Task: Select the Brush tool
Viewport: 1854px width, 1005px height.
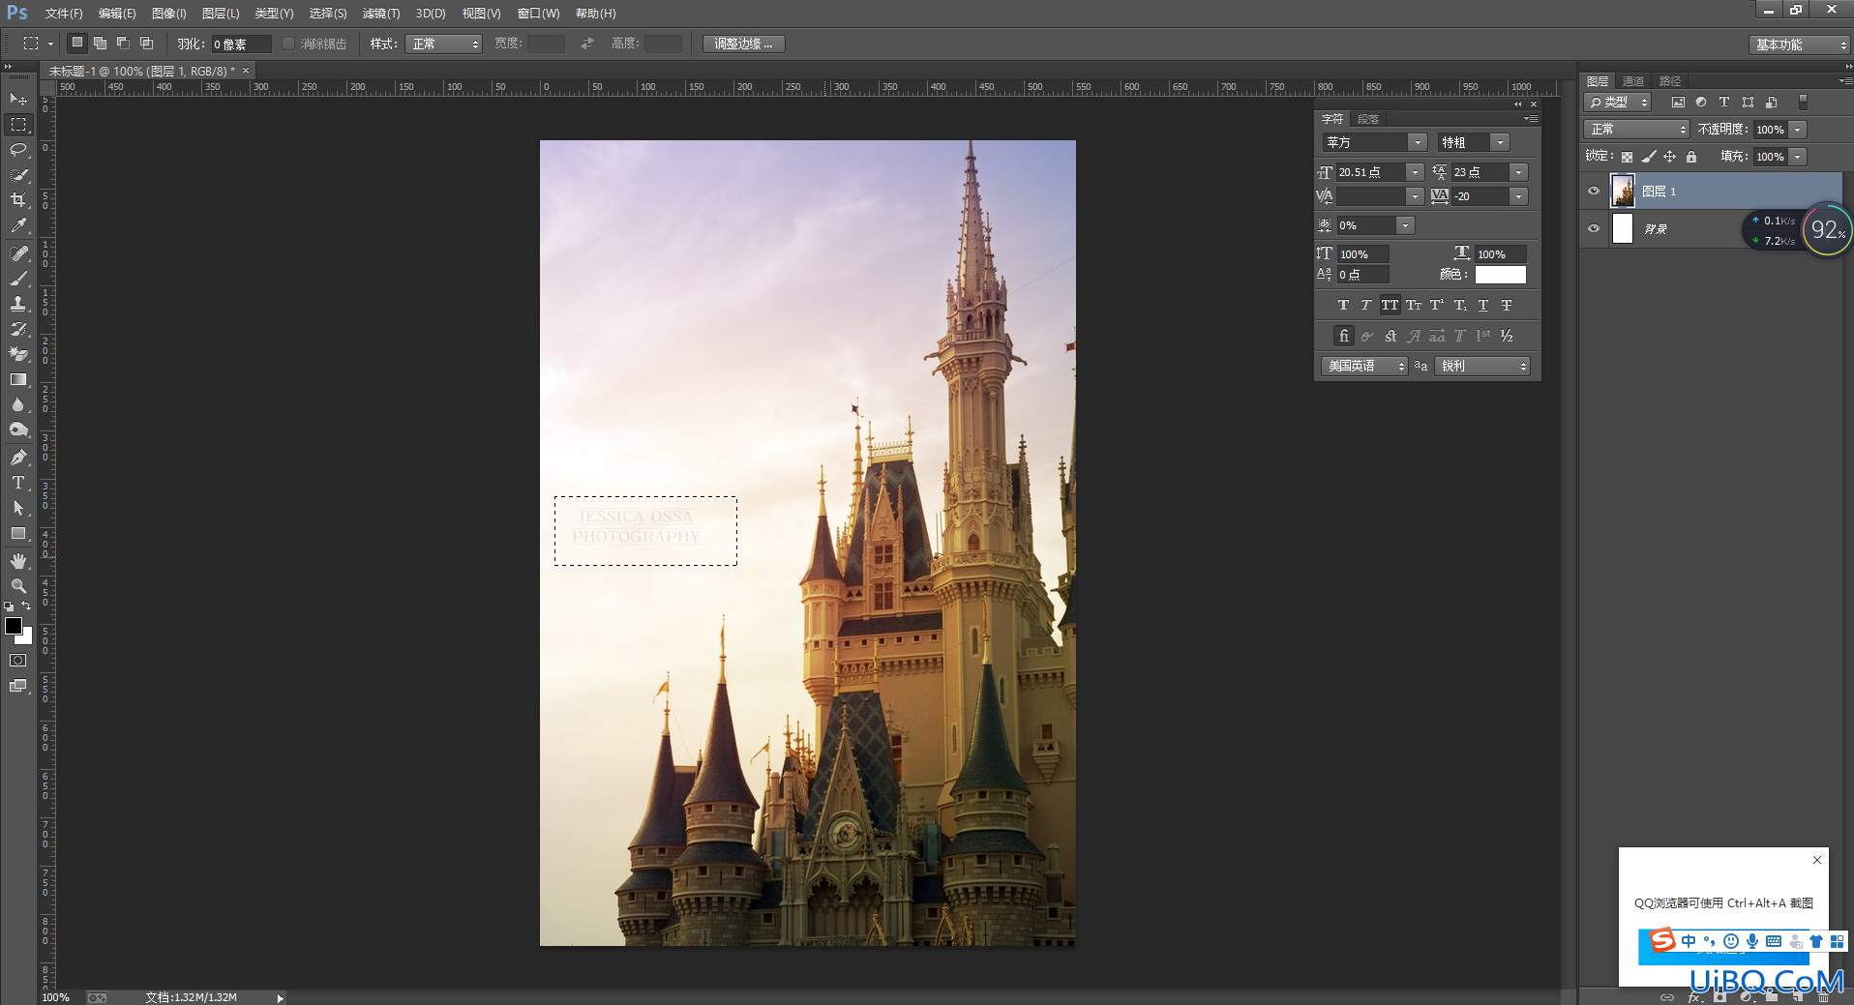Action: [x=18, y=279]
